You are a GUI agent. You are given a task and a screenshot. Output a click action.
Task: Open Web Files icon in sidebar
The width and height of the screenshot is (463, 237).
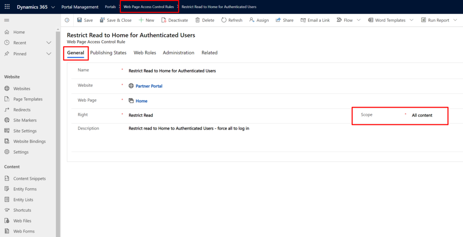(7, 221)
